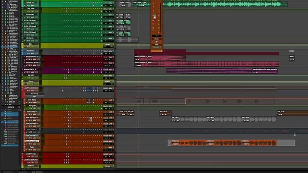Image resolution: width=308 pixels, height=173 pixels.
Task: Click the blue indicator icon on Vox Comp.01 track
Action: point(40,112)
